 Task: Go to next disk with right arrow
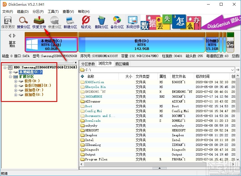point(14,36)
